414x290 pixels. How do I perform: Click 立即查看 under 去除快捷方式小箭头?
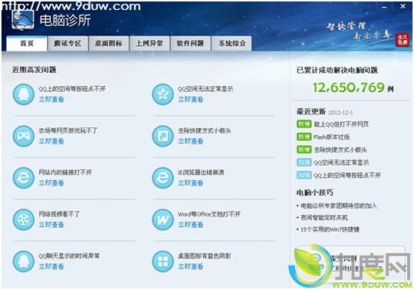(x=190, y=141)
